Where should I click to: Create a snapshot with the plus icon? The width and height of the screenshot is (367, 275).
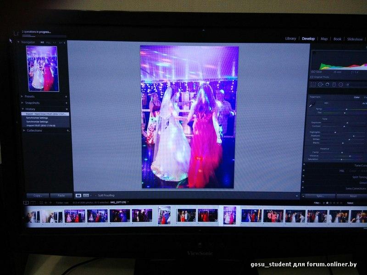click(x=67, y=103)
